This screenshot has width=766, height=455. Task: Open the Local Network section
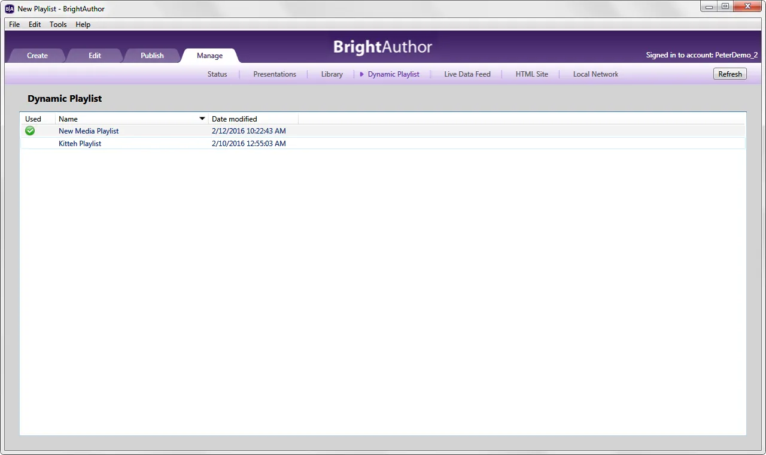(x=595, y=74)
